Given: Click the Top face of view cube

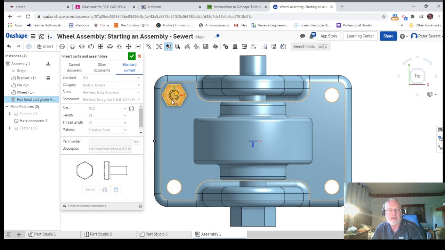Looking at the screenshot, I should click(417, 76).
